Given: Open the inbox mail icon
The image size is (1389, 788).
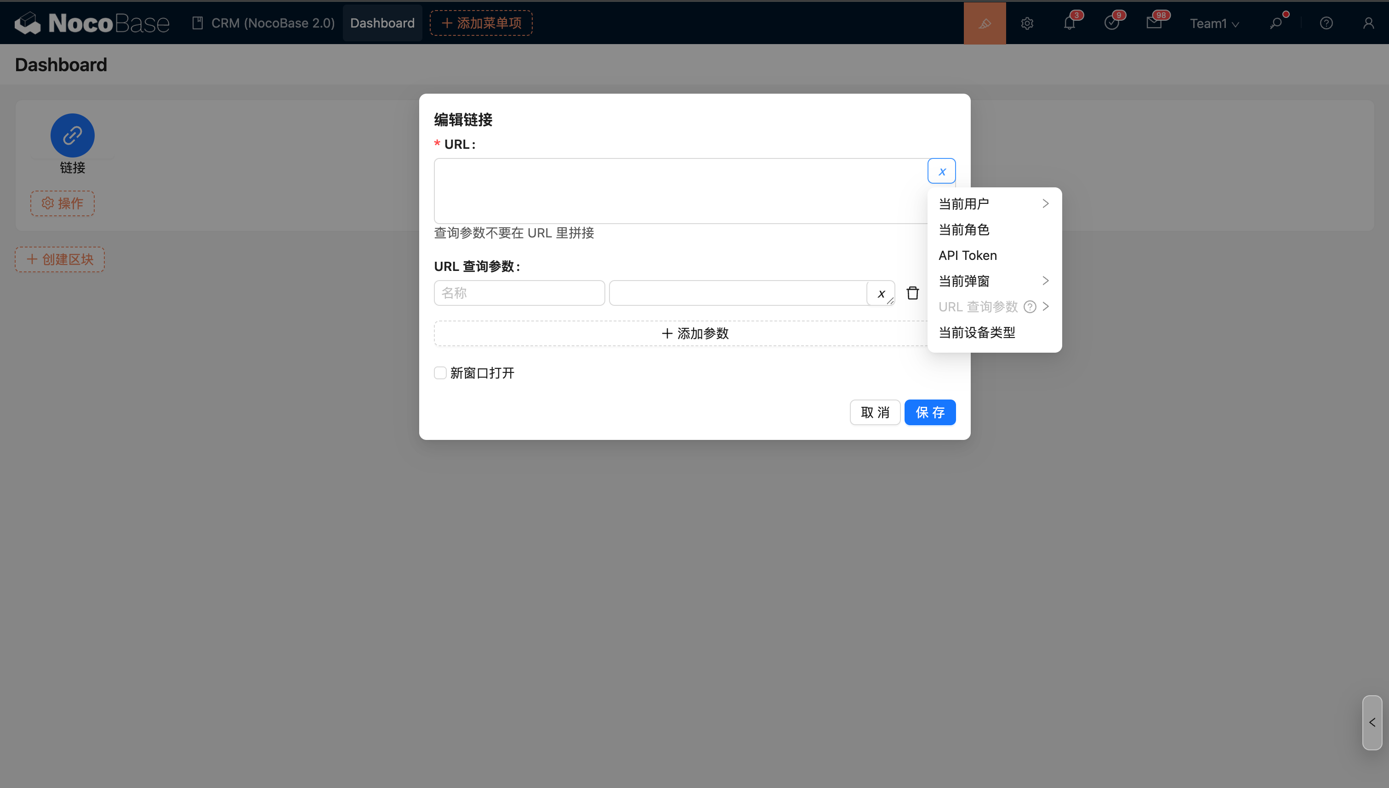Looking at the screenshot, I should (1153, 23).
